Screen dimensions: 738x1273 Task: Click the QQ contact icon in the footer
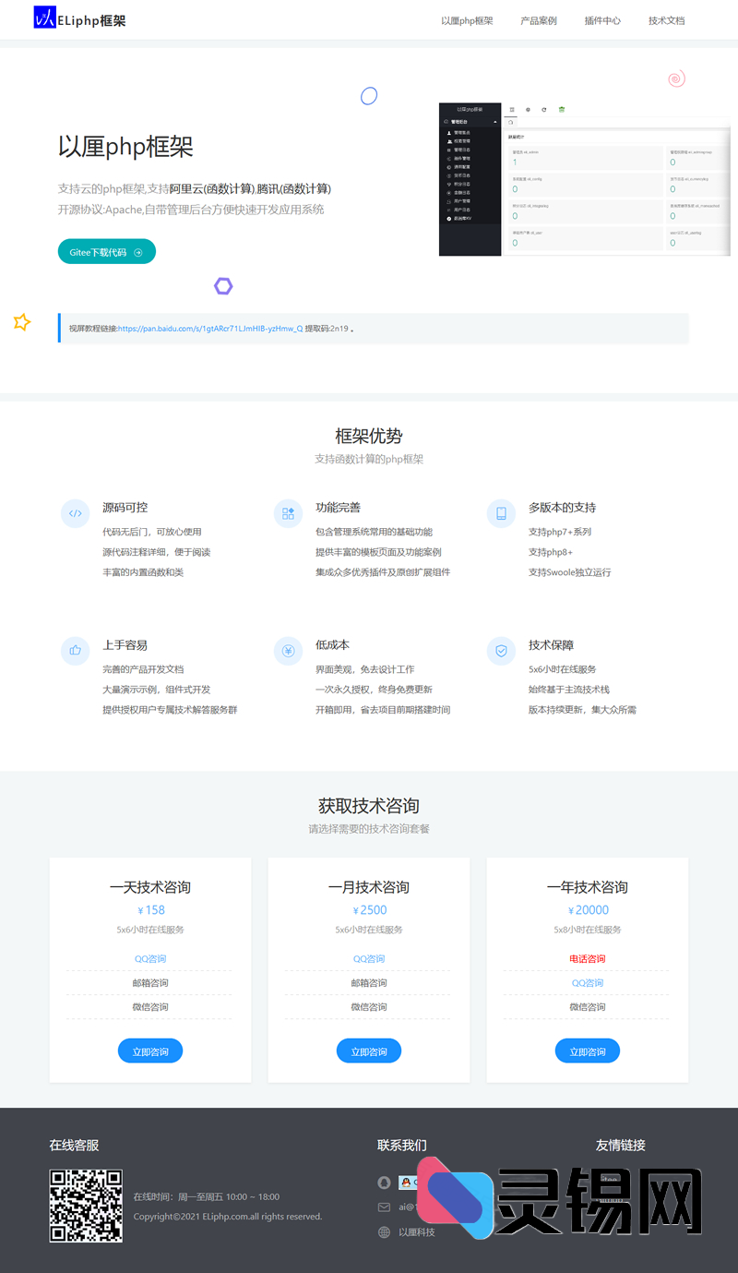pyautogui.click(x=383, y=1183)
